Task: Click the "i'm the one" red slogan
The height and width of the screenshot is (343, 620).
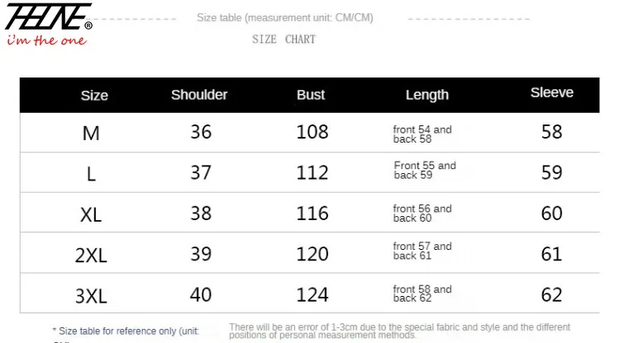Action: coord(46,40)
